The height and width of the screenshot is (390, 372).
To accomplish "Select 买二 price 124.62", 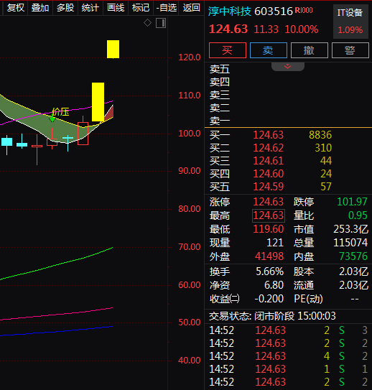I will coord(269,148).
